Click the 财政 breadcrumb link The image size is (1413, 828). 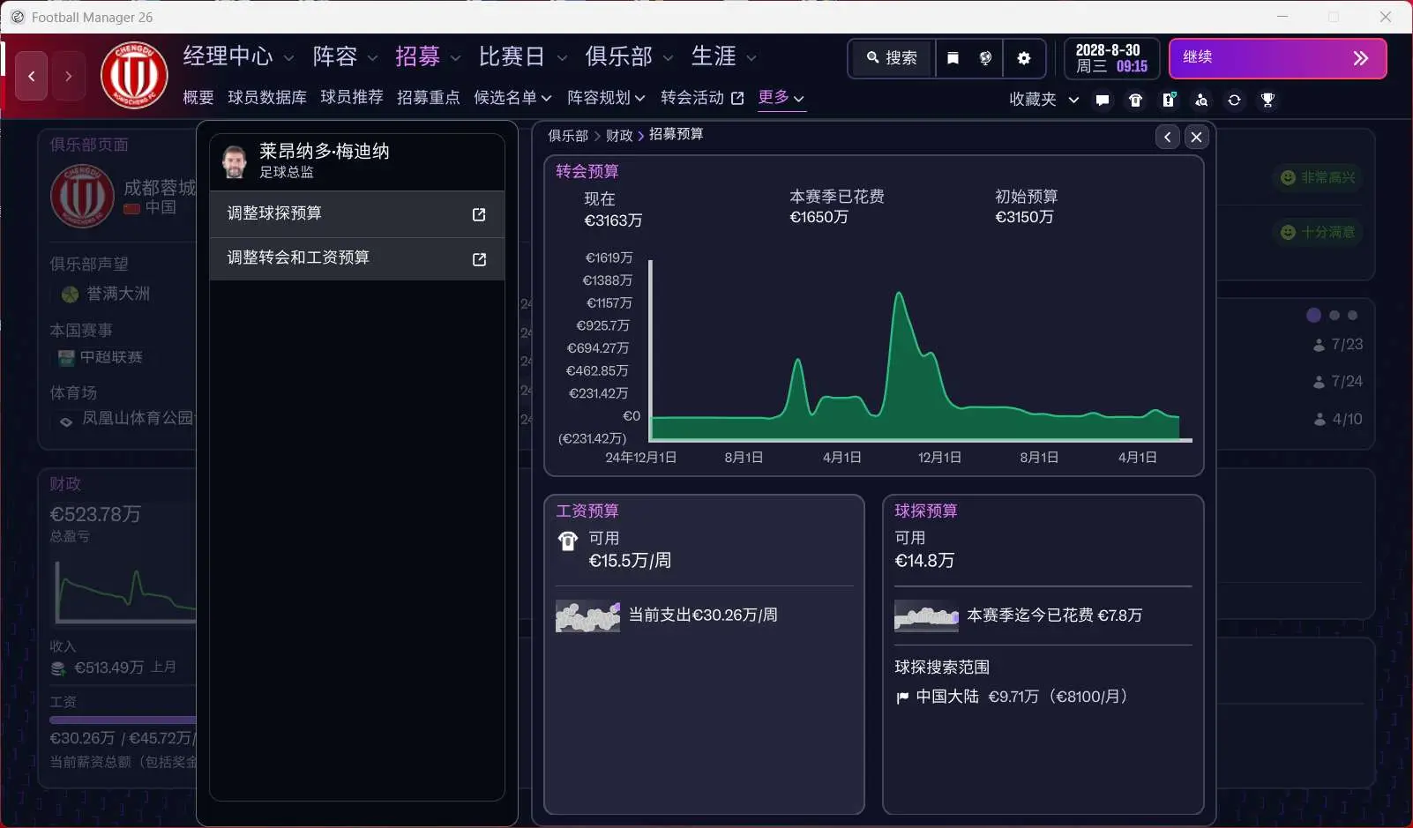619,136
